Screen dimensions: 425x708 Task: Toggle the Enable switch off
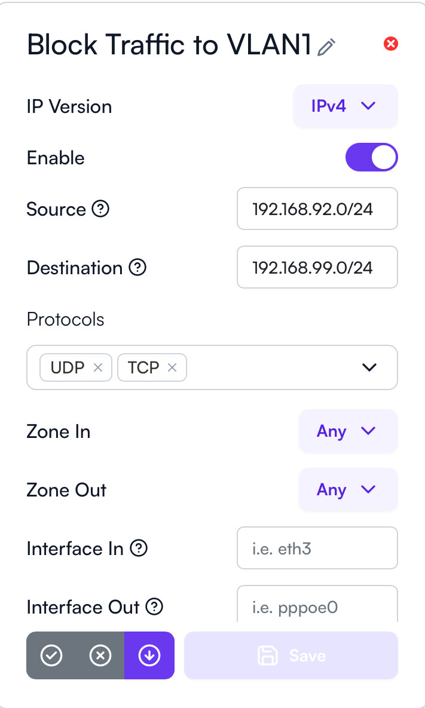(x=371, y=158)
